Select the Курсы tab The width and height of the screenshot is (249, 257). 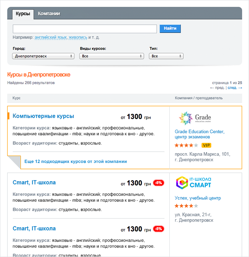tap(23, 14)
